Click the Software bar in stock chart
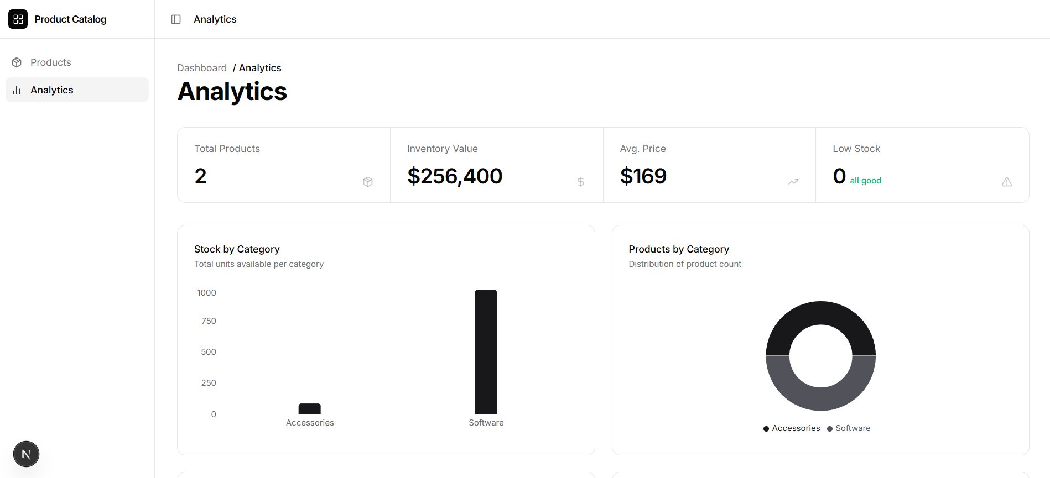This screenshot has height=478, width=1050. coord(486,352)
